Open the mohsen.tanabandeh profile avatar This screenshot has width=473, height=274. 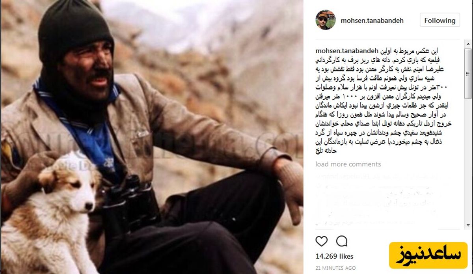(325, 20)
